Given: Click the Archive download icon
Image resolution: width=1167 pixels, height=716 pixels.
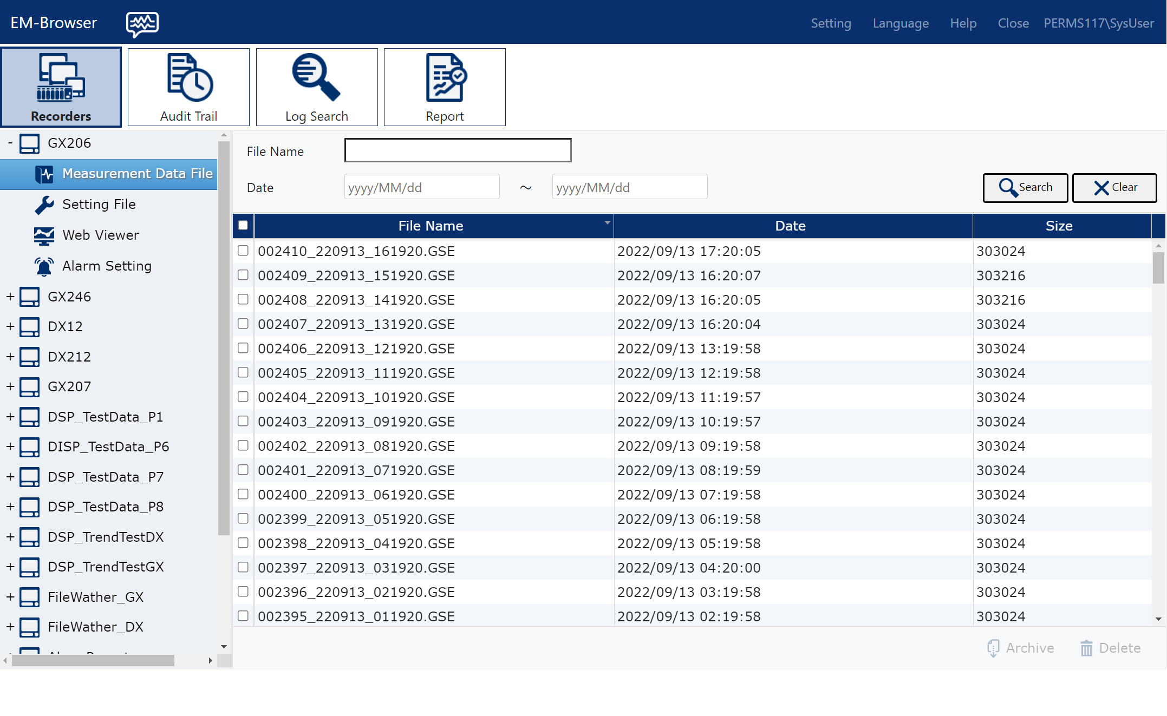Looking at the screenshot, I should pyautogui.click(x=993, y=648).
